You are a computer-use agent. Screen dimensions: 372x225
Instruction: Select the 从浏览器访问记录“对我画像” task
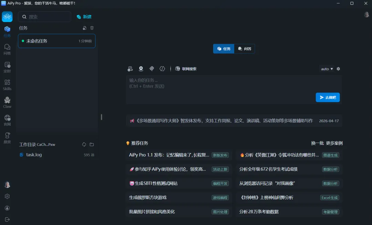(289, 183)
